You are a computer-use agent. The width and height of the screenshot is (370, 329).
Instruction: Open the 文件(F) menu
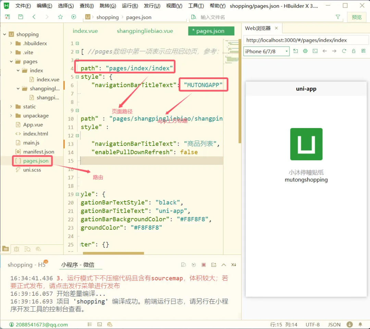click(23, 6)
